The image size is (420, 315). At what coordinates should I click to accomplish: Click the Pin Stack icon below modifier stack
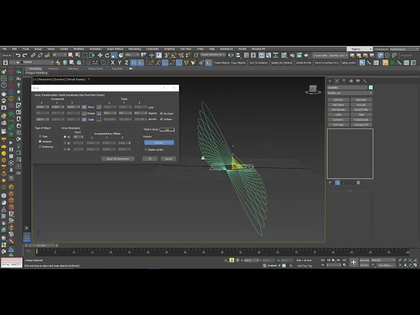(x=330, y=182)
